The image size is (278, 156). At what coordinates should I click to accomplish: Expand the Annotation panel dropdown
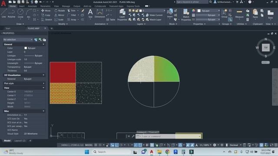[101, 24]
